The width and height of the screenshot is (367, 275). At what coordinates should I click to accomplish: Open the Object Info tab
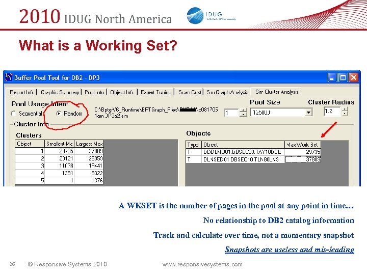pos(122,92)
